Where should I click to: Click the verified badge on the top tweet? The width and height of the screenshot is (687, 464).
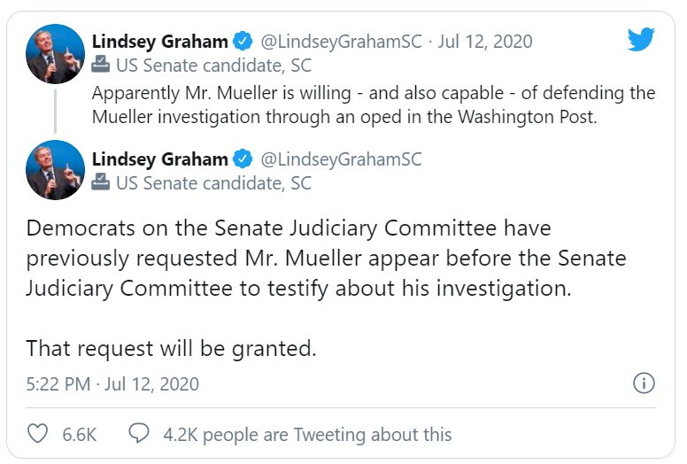243,42
